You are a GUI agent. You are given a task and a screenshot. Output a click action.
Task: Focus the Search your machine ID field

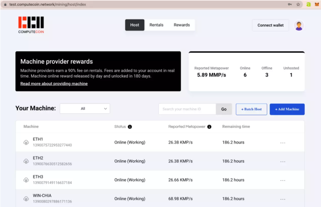click(187, 109)
